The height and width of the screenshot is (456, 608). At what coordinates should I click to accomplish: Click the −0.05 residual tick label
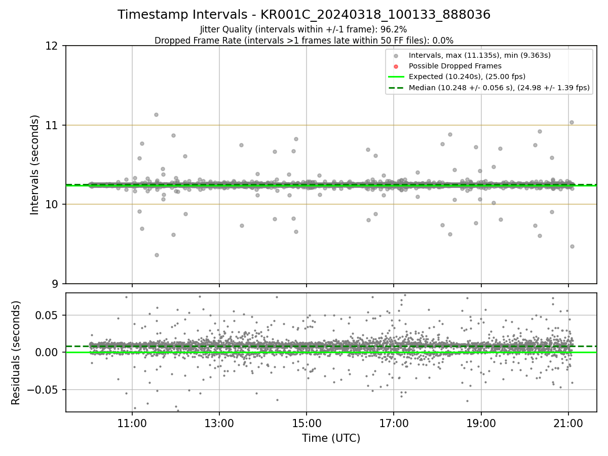point(43,390)
